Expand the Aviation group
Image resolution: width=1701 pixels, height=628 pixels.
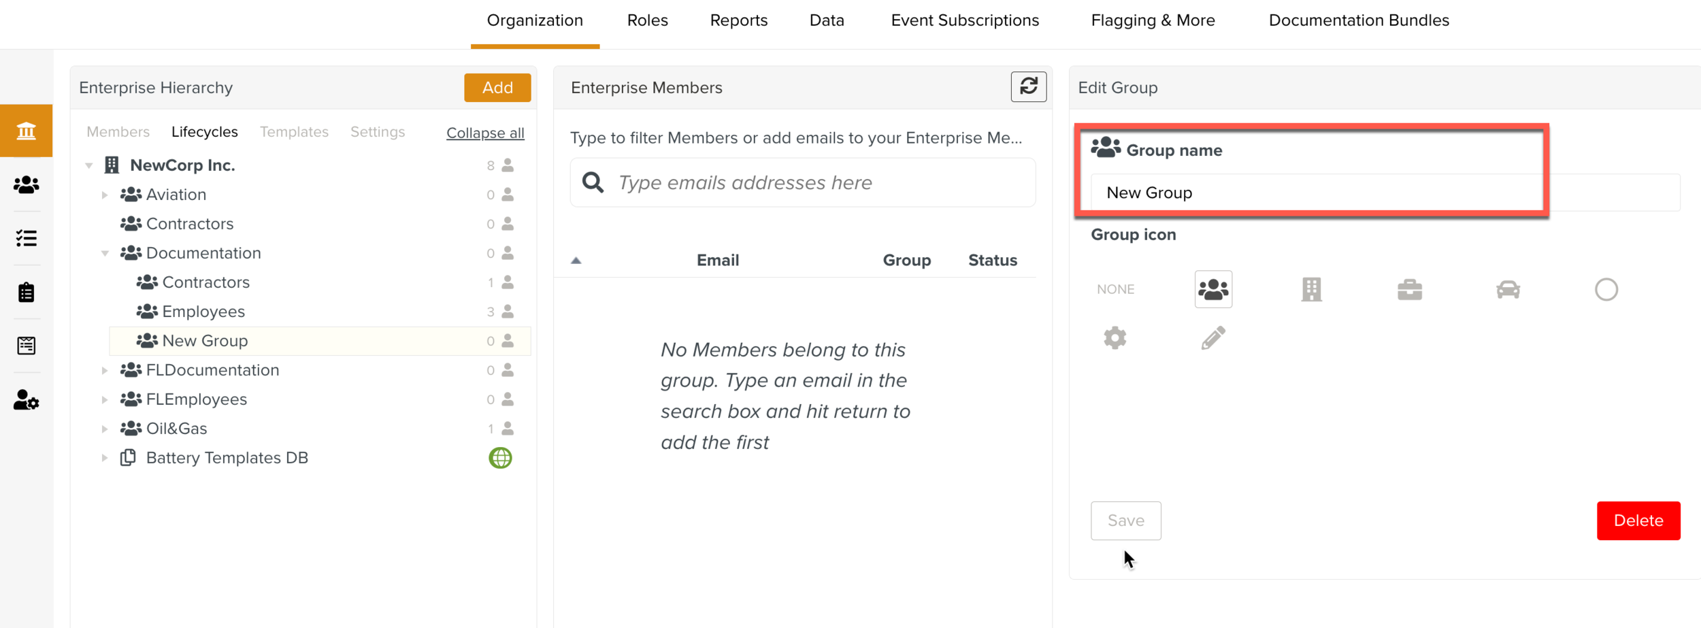(x=105, y=194)
